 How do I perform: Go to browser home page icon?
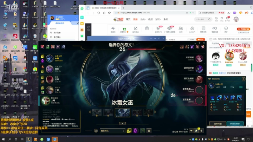104,13
